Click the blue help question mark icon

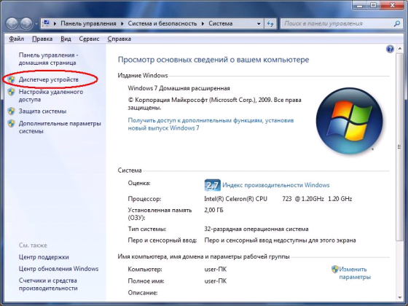(x=390, y=49)
